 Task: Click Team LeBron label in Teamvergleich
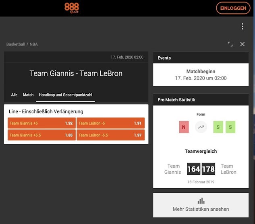click(228, 169)
